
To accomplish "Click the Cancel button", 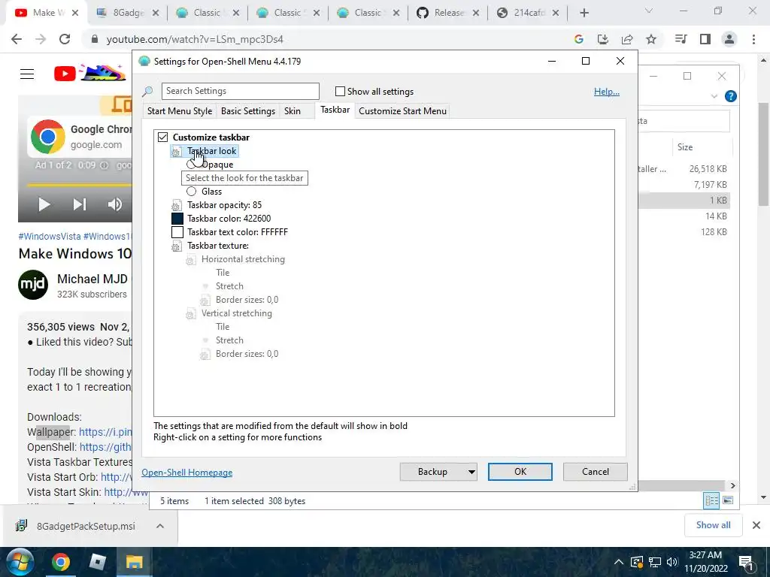I will [596, 472].
